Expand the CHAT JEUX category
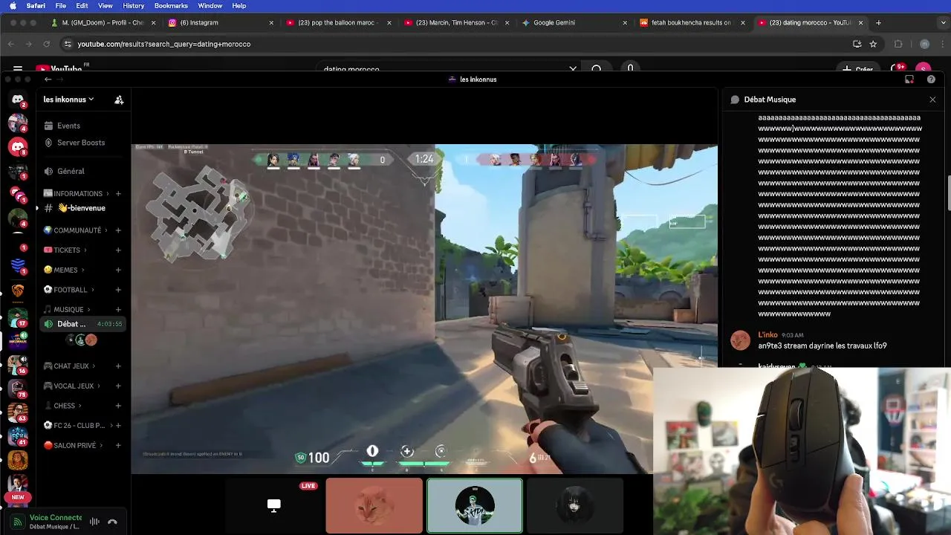Screen dimensions: 951x535 pyautogui.click(x=70, y=366)
